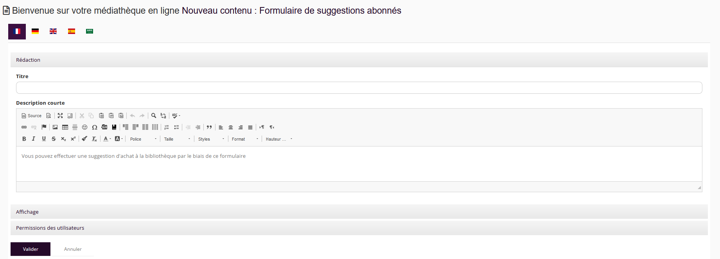This screenshot has height=259, width=720.
Task: Insert a smiley from the toolbar
Action: click(x=84, y=127)
